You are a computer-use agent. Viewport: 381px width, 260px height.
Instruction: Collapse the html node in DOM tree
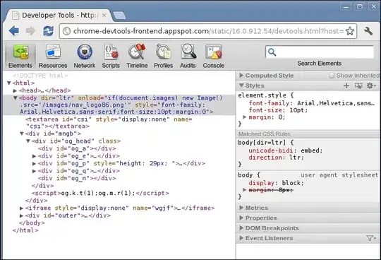(9, 83)
